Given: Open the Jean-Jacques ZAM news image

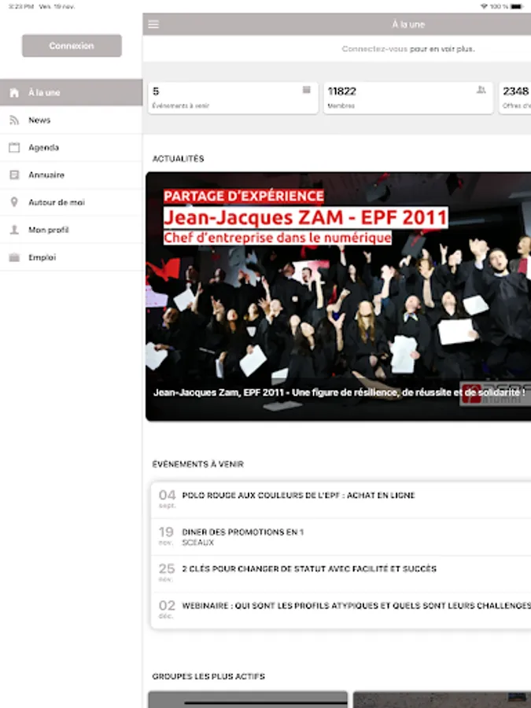Looking at the screenshot, I should (x=338, y=297).
